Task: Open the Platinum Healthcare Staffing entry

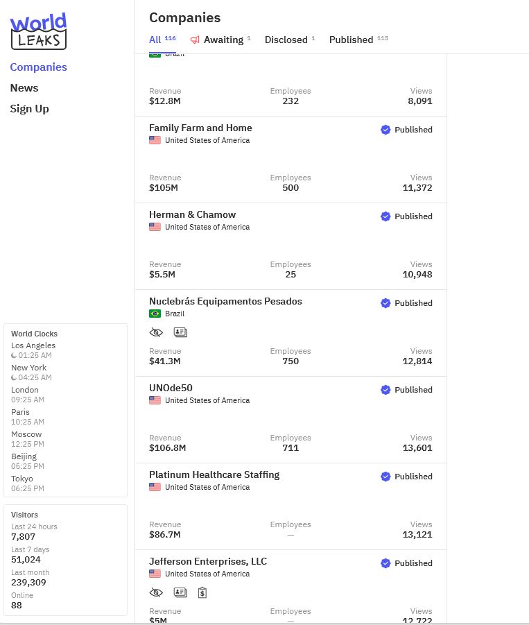Action: point(214,475)
